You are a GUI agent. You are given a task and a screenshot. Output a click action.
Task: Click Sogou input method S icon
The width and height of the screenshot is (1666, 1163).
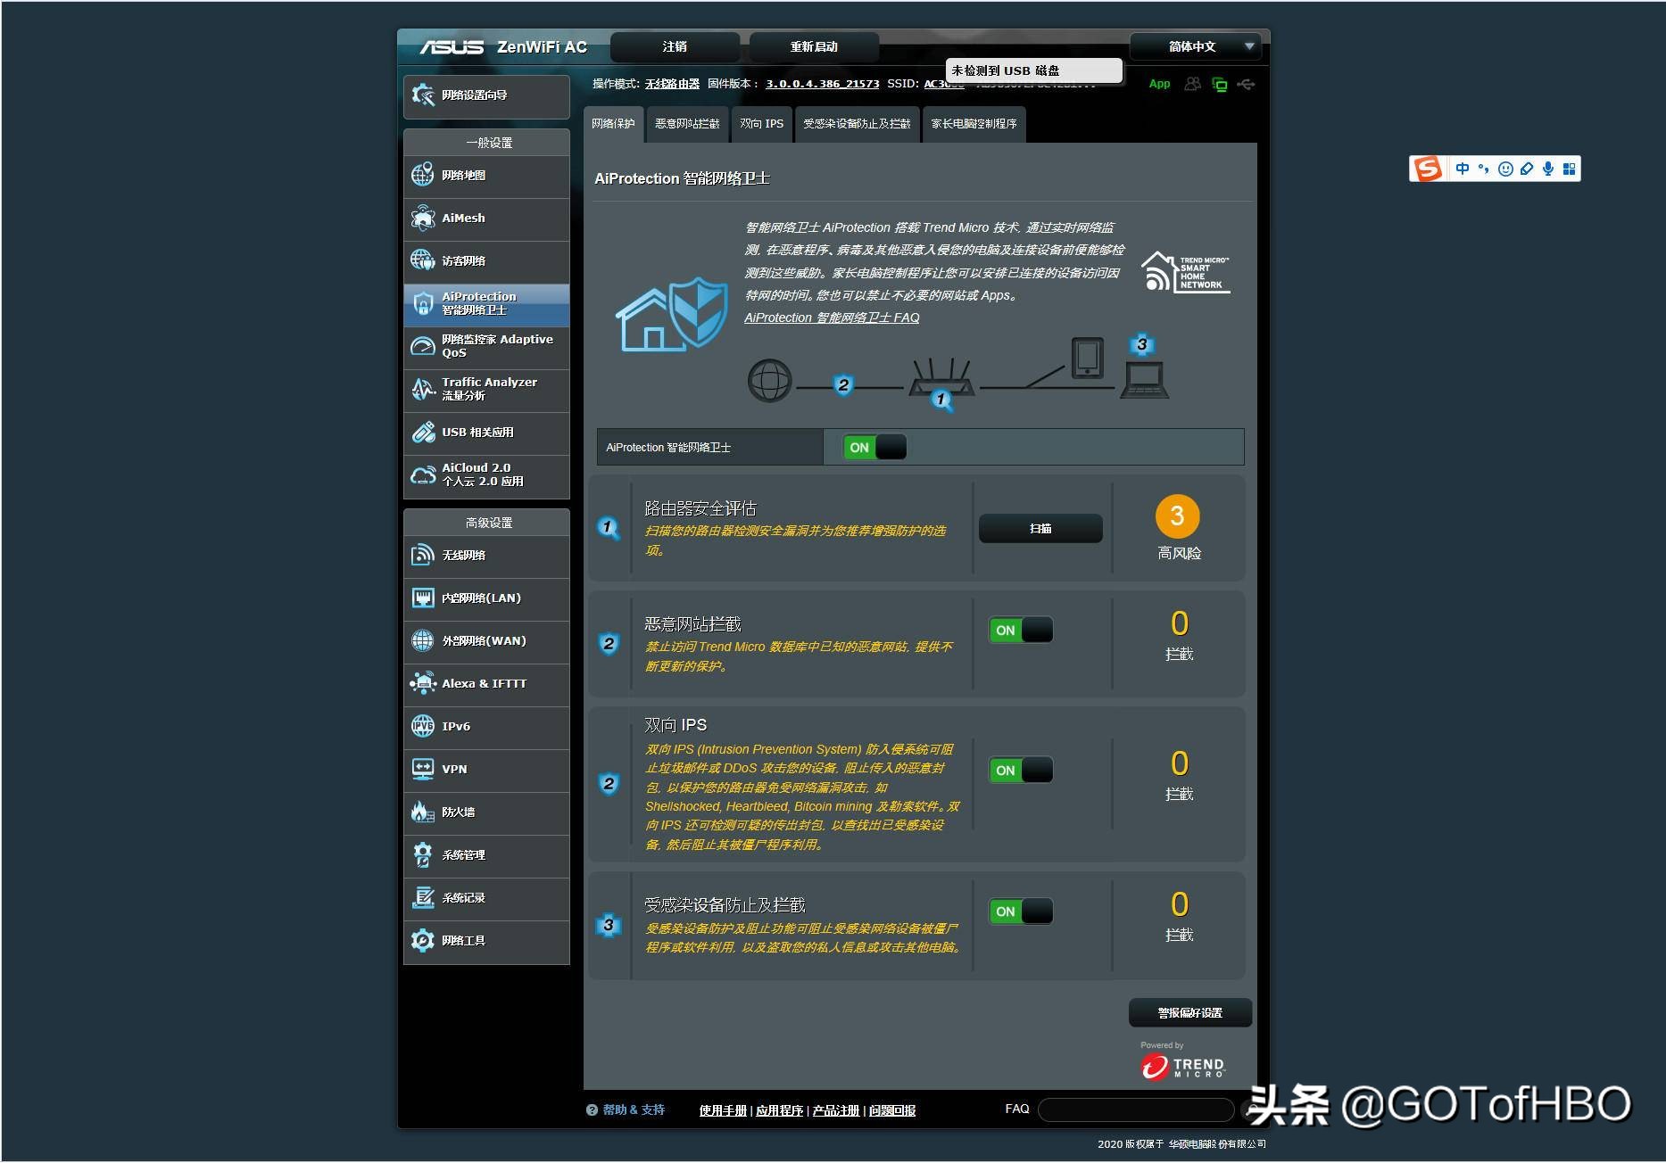[1428, 169]
